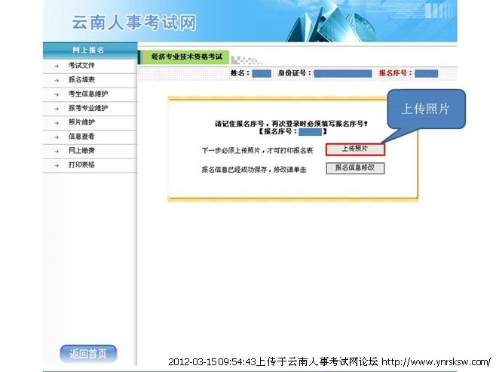This screenshot has height=372, width=496.
Task: Click the blue masked 姓名 value
Action: (x=261, y=73)
